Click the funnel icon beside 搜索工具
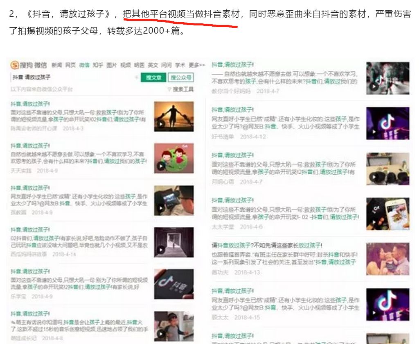 (169, 89)
